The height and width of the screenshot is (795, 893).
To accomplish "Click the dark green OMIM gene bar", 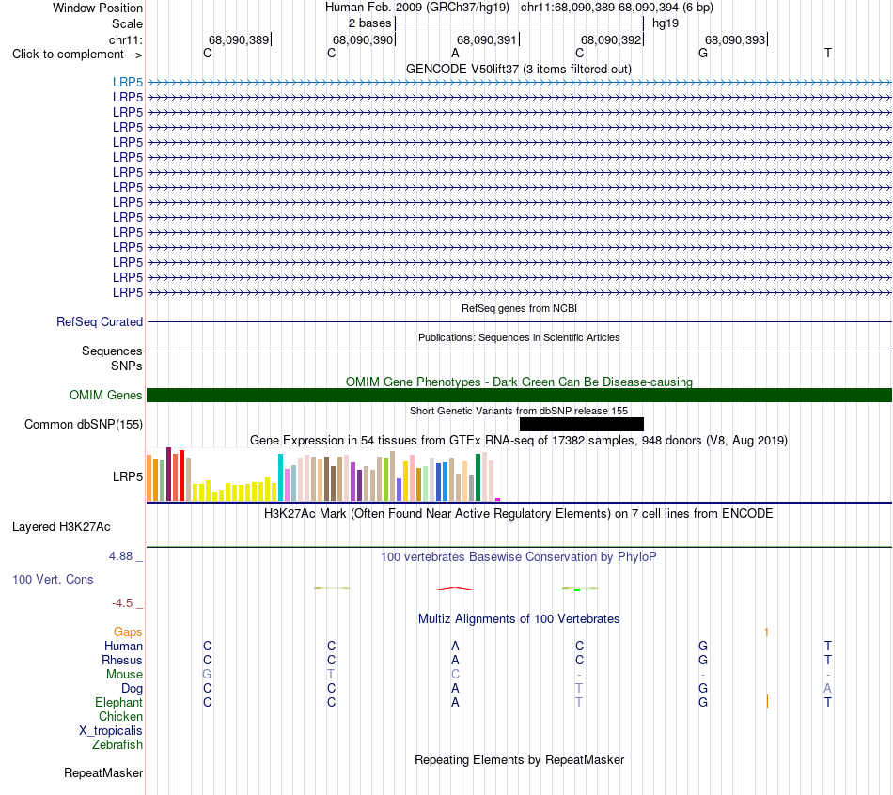I will point(519,396).
